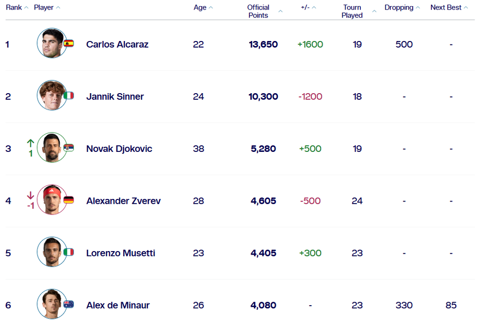Click Novak Djokovic's headshot image
479x328 pixels.
[x=52, y=148]
